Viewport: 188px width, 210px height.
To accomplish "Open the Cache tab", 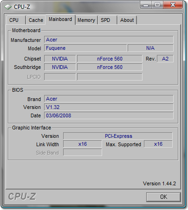I will pos(36,20).
